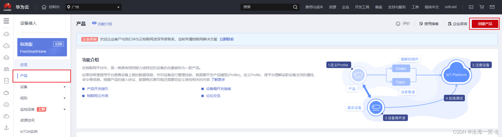Open the 支持与服务 menu
502x137 pixels.
tap(397, 7)
